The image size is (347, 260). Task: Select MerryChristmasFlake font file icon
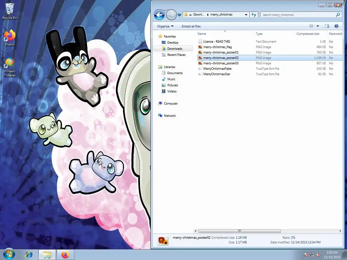coord(200,68)
